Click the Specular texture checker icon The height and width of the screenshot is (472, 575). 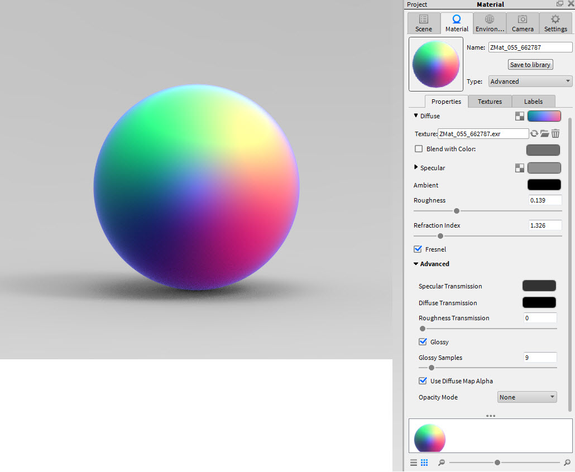(x=520, y=168)
